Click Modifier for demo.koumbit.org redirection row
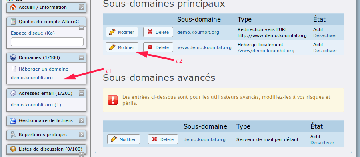The height and width of the screenshot is (157, 360). [x=122, y=32]
